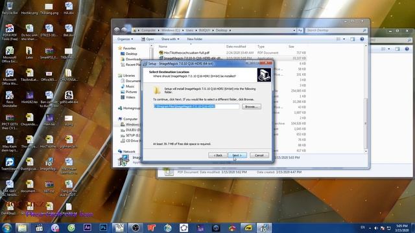This screenshot has width=415, height=233.
Task: Open view options arrow in background Explorer
Action: (389, 49)
